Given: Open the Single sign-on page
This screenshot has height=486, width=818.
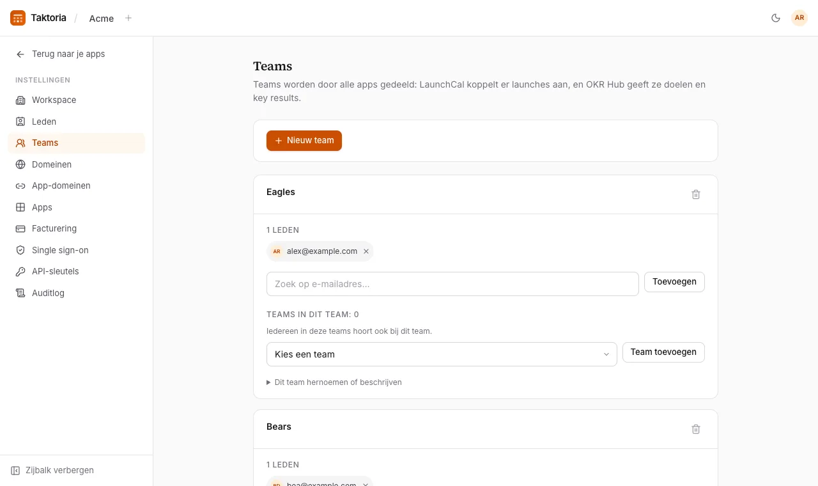Looking at the screenshot, I should (77, 250).
